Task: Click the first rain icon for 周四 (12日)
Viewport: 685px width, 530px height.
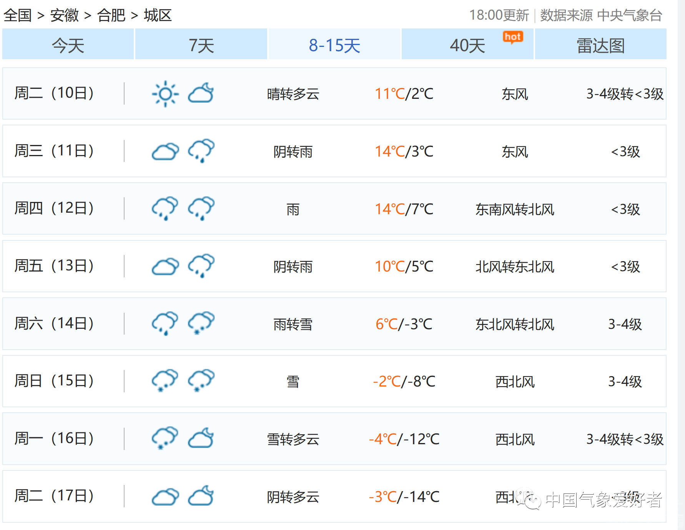Action: pyautogui.click(x=165, y=208)
